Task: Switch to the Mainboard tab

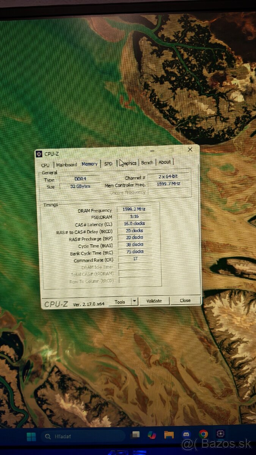Action: pyautogui.click(x=67, y=165)
